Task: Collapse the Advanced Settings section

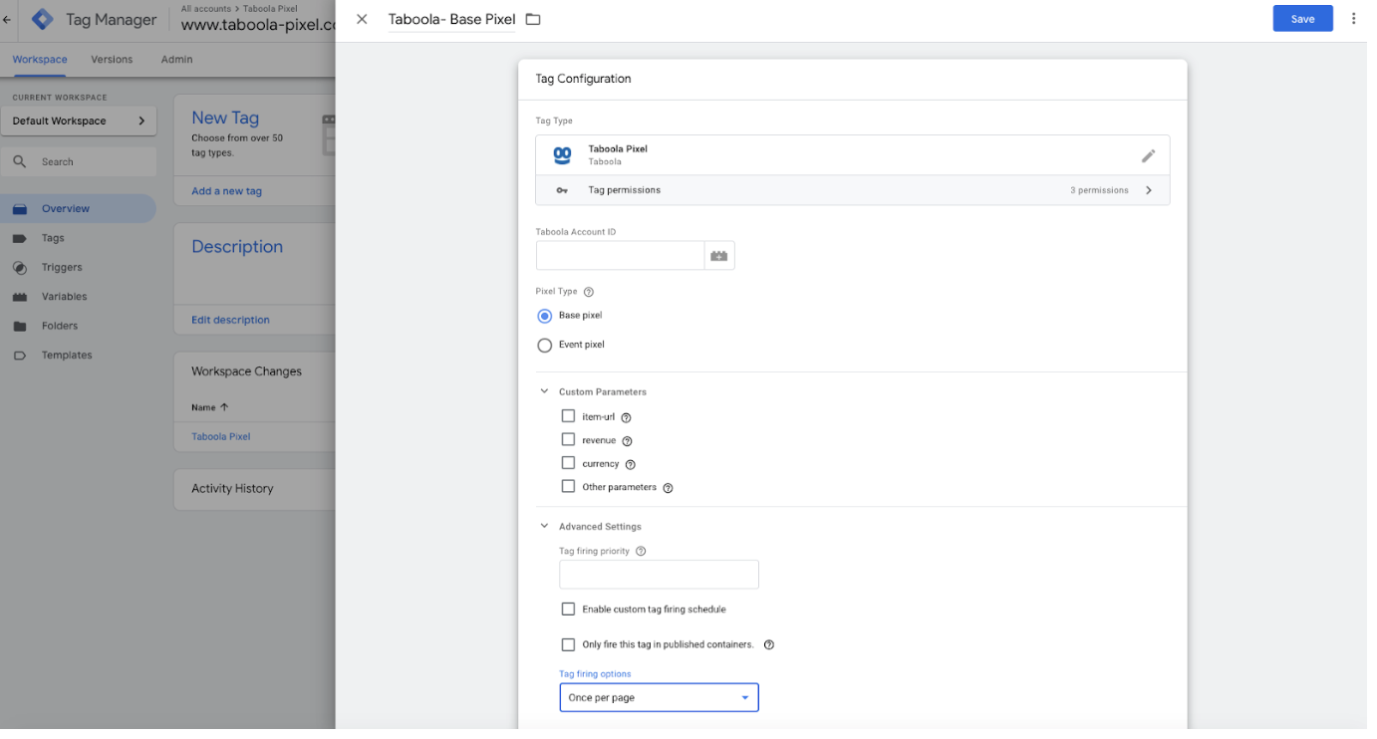Action: click(x=544, y=526)
